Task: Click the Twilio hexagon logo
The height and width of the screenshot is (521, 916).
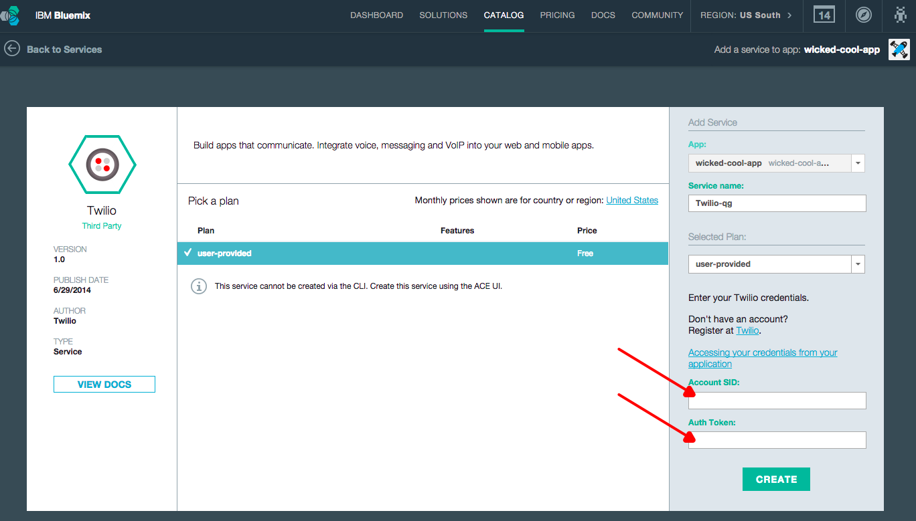Action: 102,164
